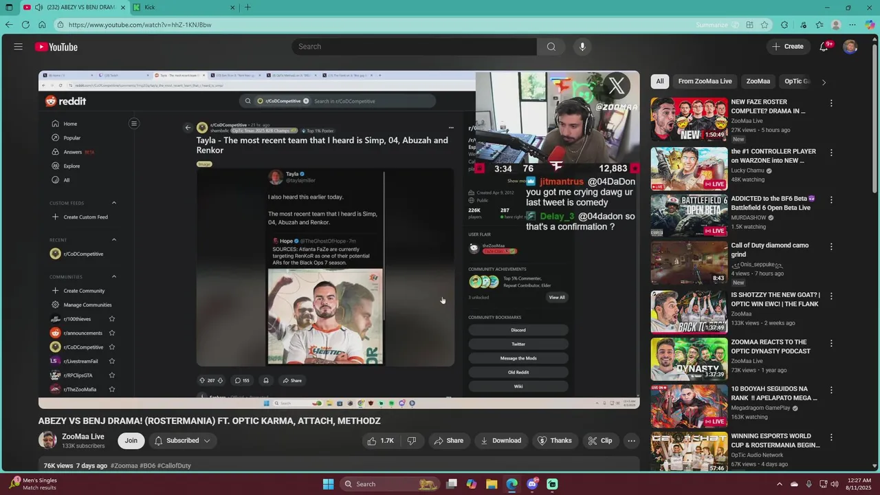The height and width of the screenshot is (495, 880).
Task: Open Discord from the taskbar
Action: 531,484
